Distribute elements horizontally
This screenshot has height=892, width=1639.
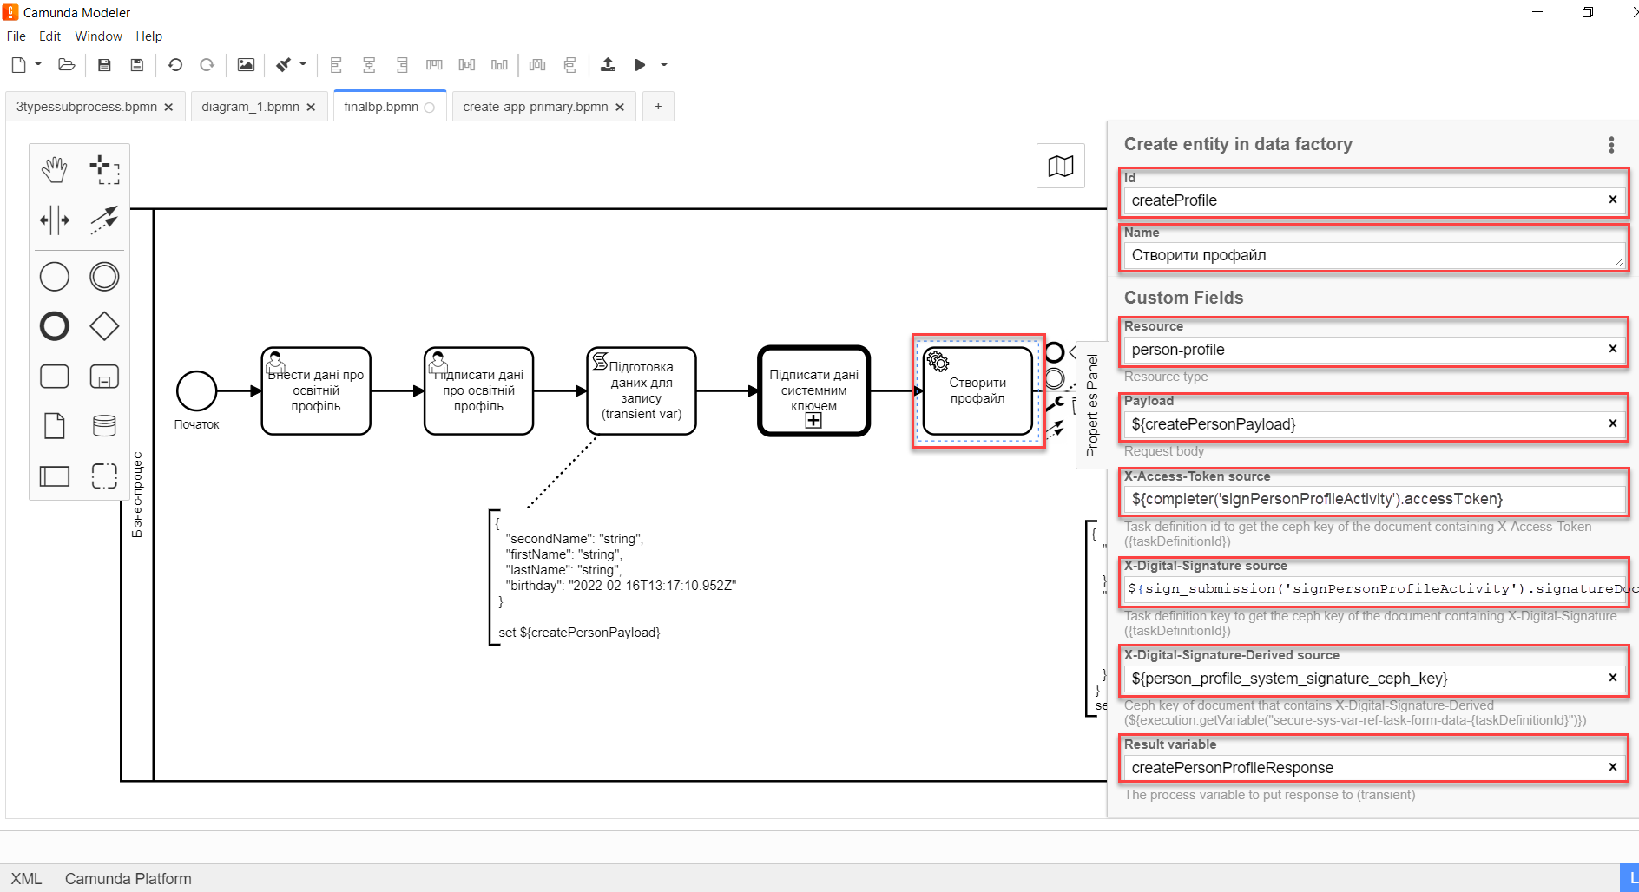point(537,65)
